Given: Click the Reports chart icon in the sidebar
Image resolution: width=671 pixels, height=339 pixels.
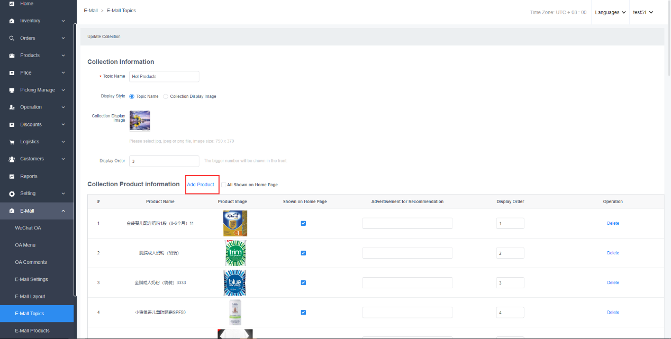Looking at the screenshot, I should coord(12,176).
